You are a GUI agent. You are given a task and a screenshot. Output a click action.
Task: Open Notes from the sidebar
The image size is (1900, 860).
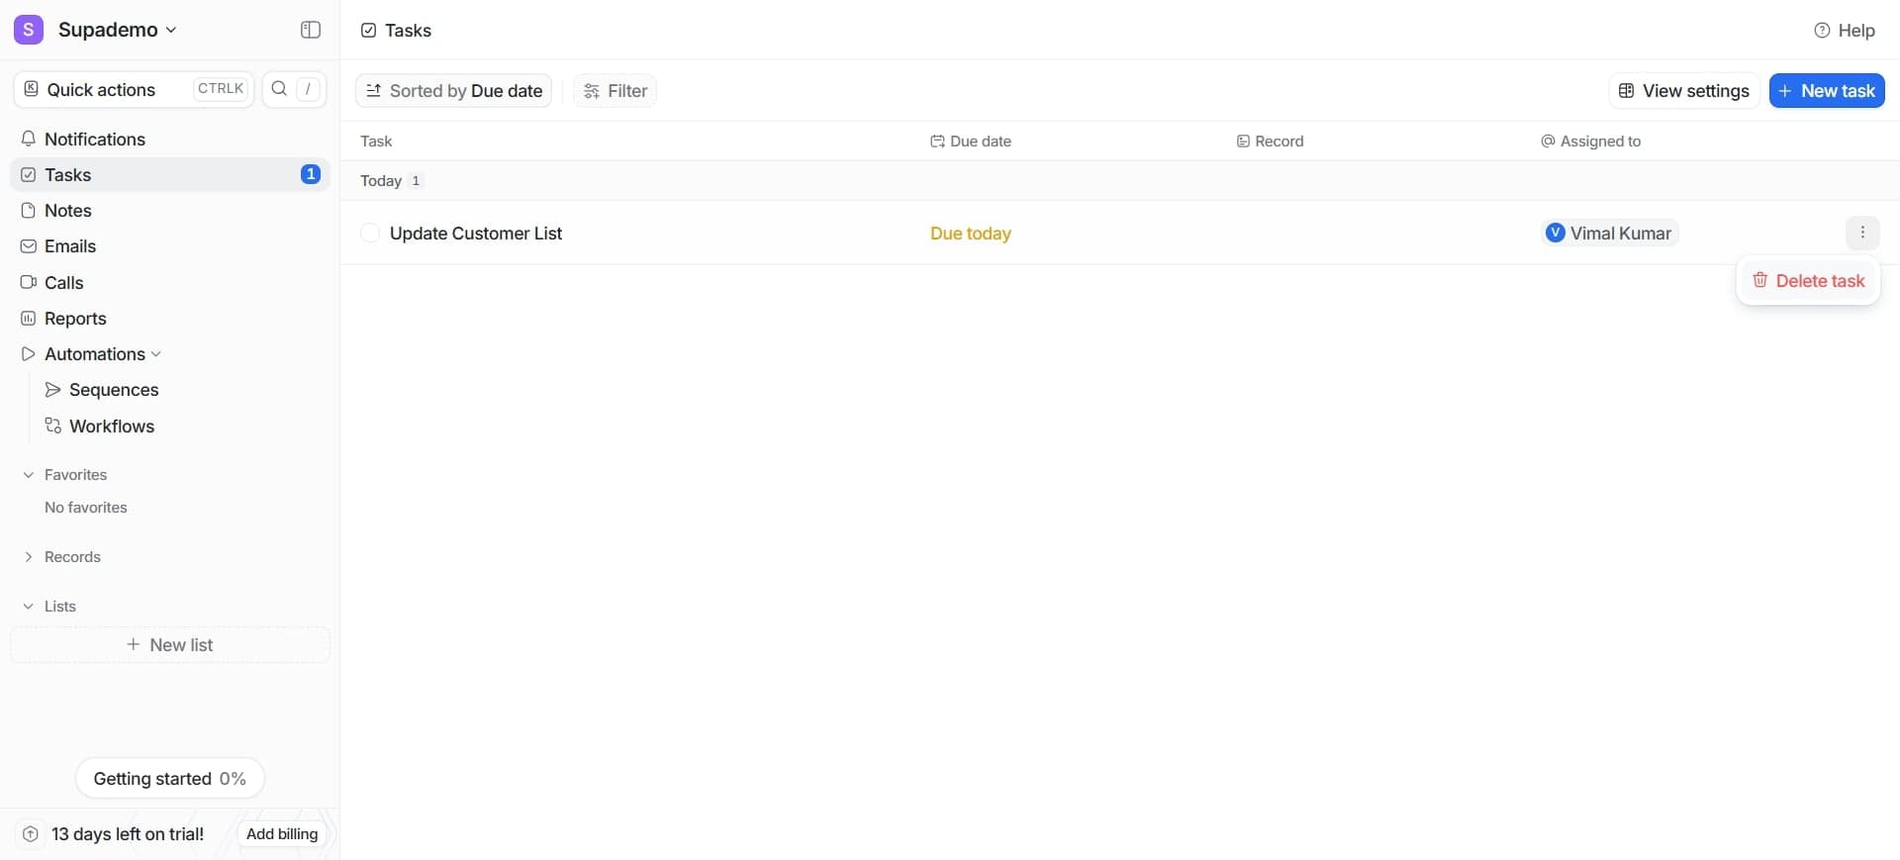67,211
